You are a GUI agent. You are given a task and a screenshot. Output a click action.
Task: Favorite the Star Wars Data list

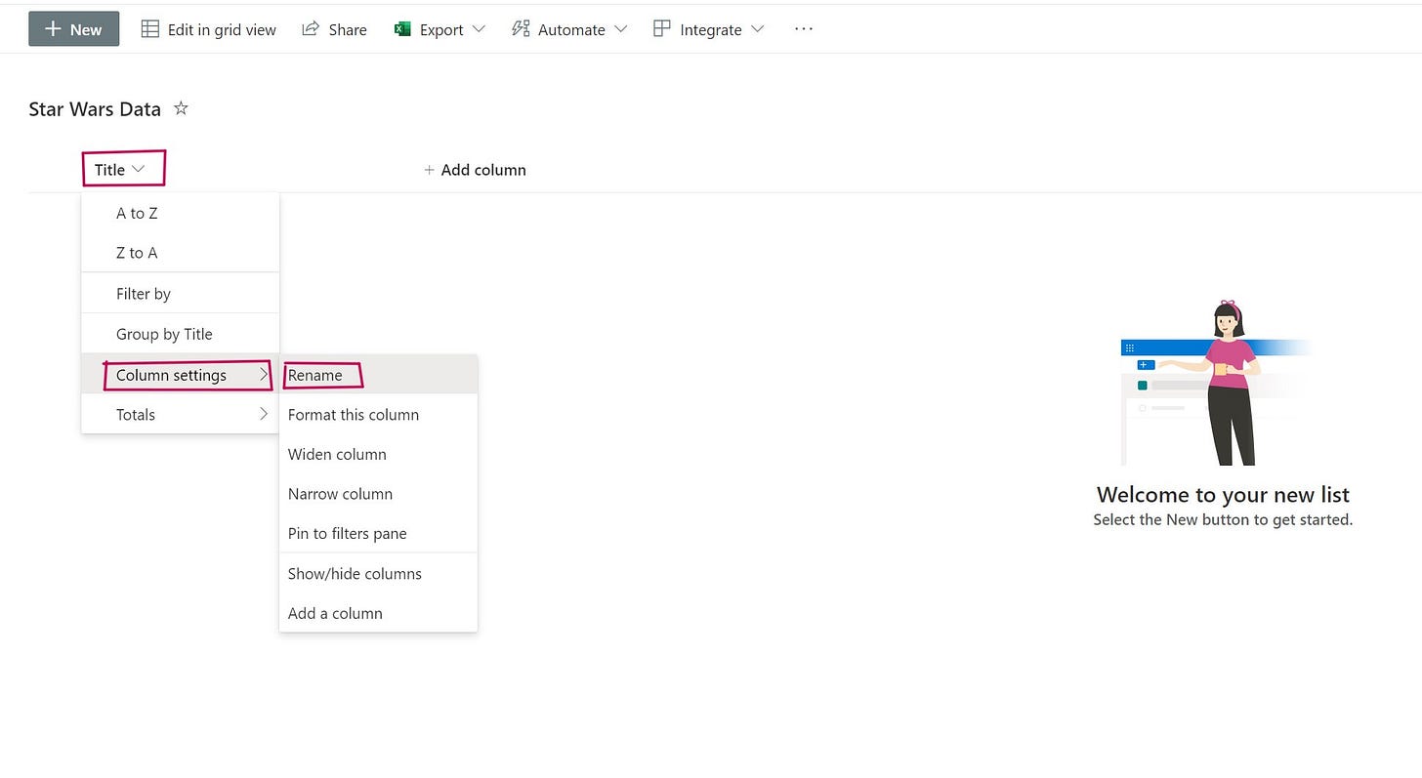click(181, 108)
